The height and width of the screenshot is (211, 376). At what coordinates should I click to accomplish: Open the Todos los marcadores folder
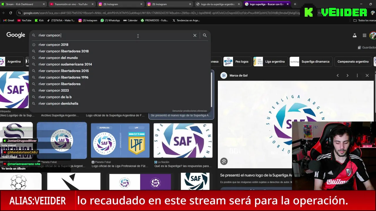click(x=365, y=21)
